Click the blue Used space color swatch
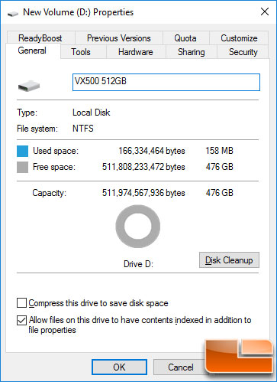This screenshot has height=382, width=277. [22, 151]
